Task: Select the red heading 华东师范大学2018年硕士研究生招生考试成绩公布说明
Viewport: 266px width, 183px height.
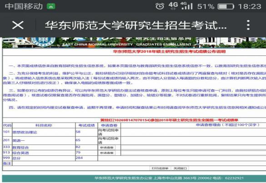Action: click(169, 51)
